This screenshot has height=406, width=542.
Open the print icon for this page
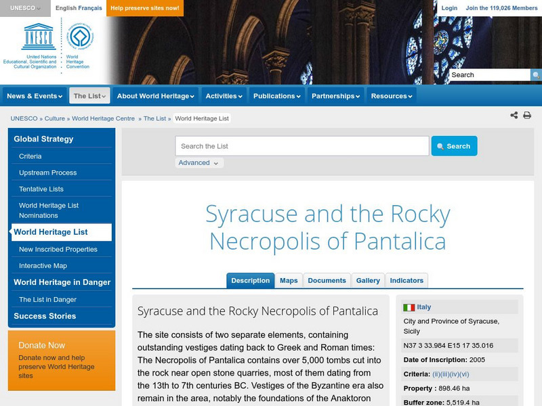coord(527,115)
